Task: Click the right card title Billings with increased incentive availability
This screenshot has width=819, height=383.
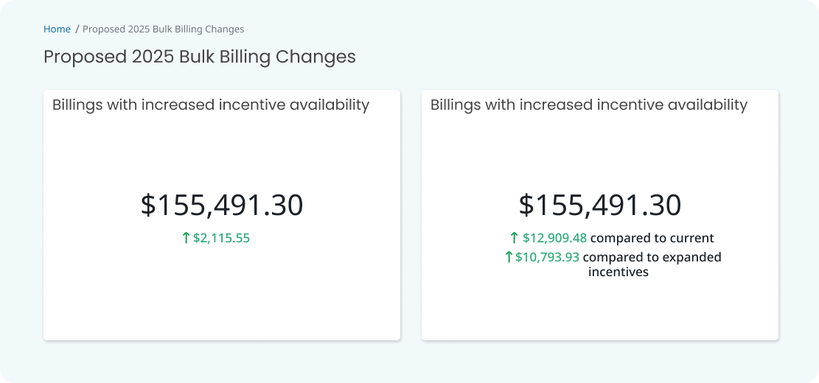Action: pos(589,105)
